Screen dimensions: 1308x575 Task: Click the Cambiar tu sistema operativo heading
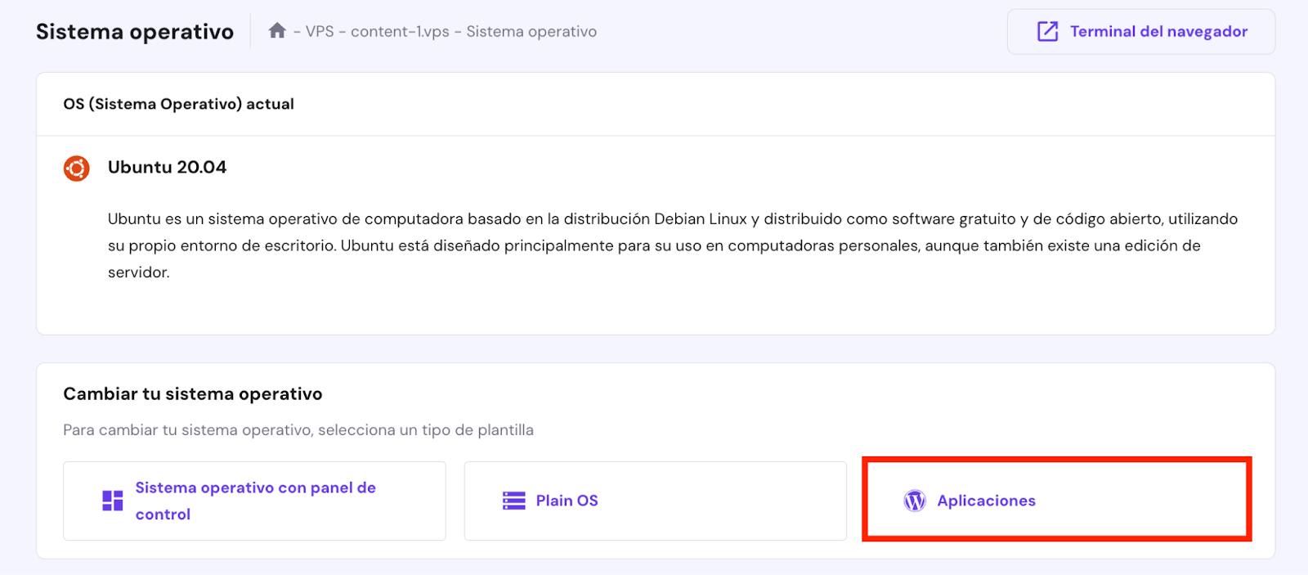[x=193, y=394]
